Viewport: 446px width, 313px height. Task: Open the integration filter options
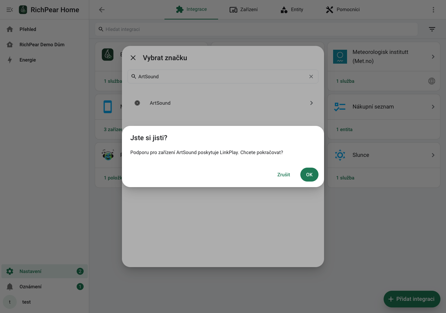pos(432,29)
